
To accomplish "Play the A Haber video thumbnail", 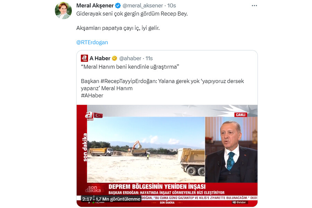I will click(167, 156).
